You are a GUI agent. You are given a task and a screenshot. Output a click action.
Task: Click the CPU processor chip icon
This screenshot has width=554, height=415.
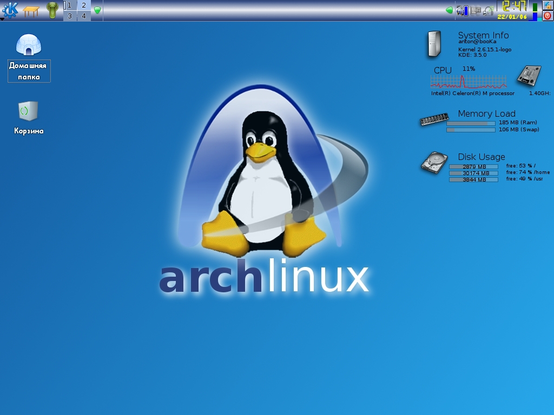point(529,76)
